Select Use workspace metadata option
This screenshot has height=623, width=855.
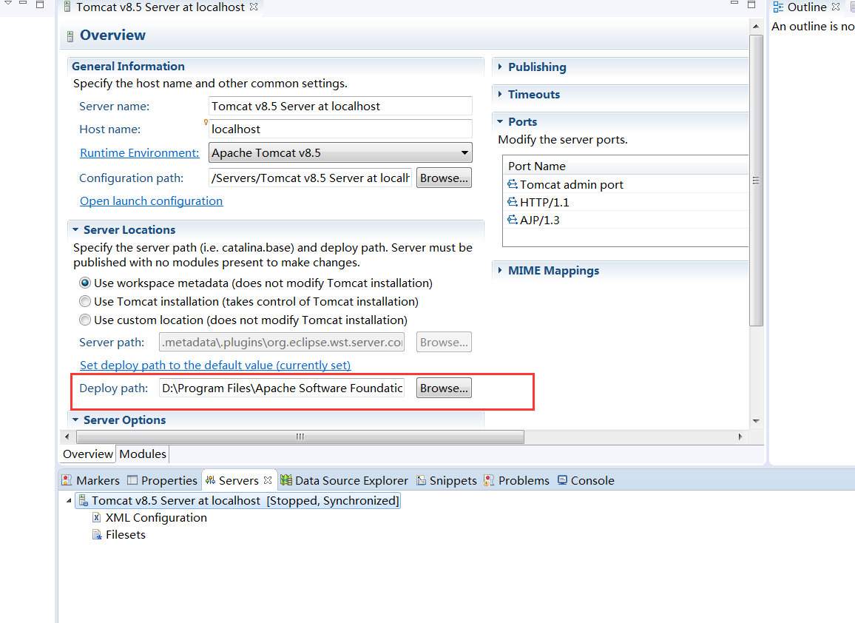coord(84,283)
